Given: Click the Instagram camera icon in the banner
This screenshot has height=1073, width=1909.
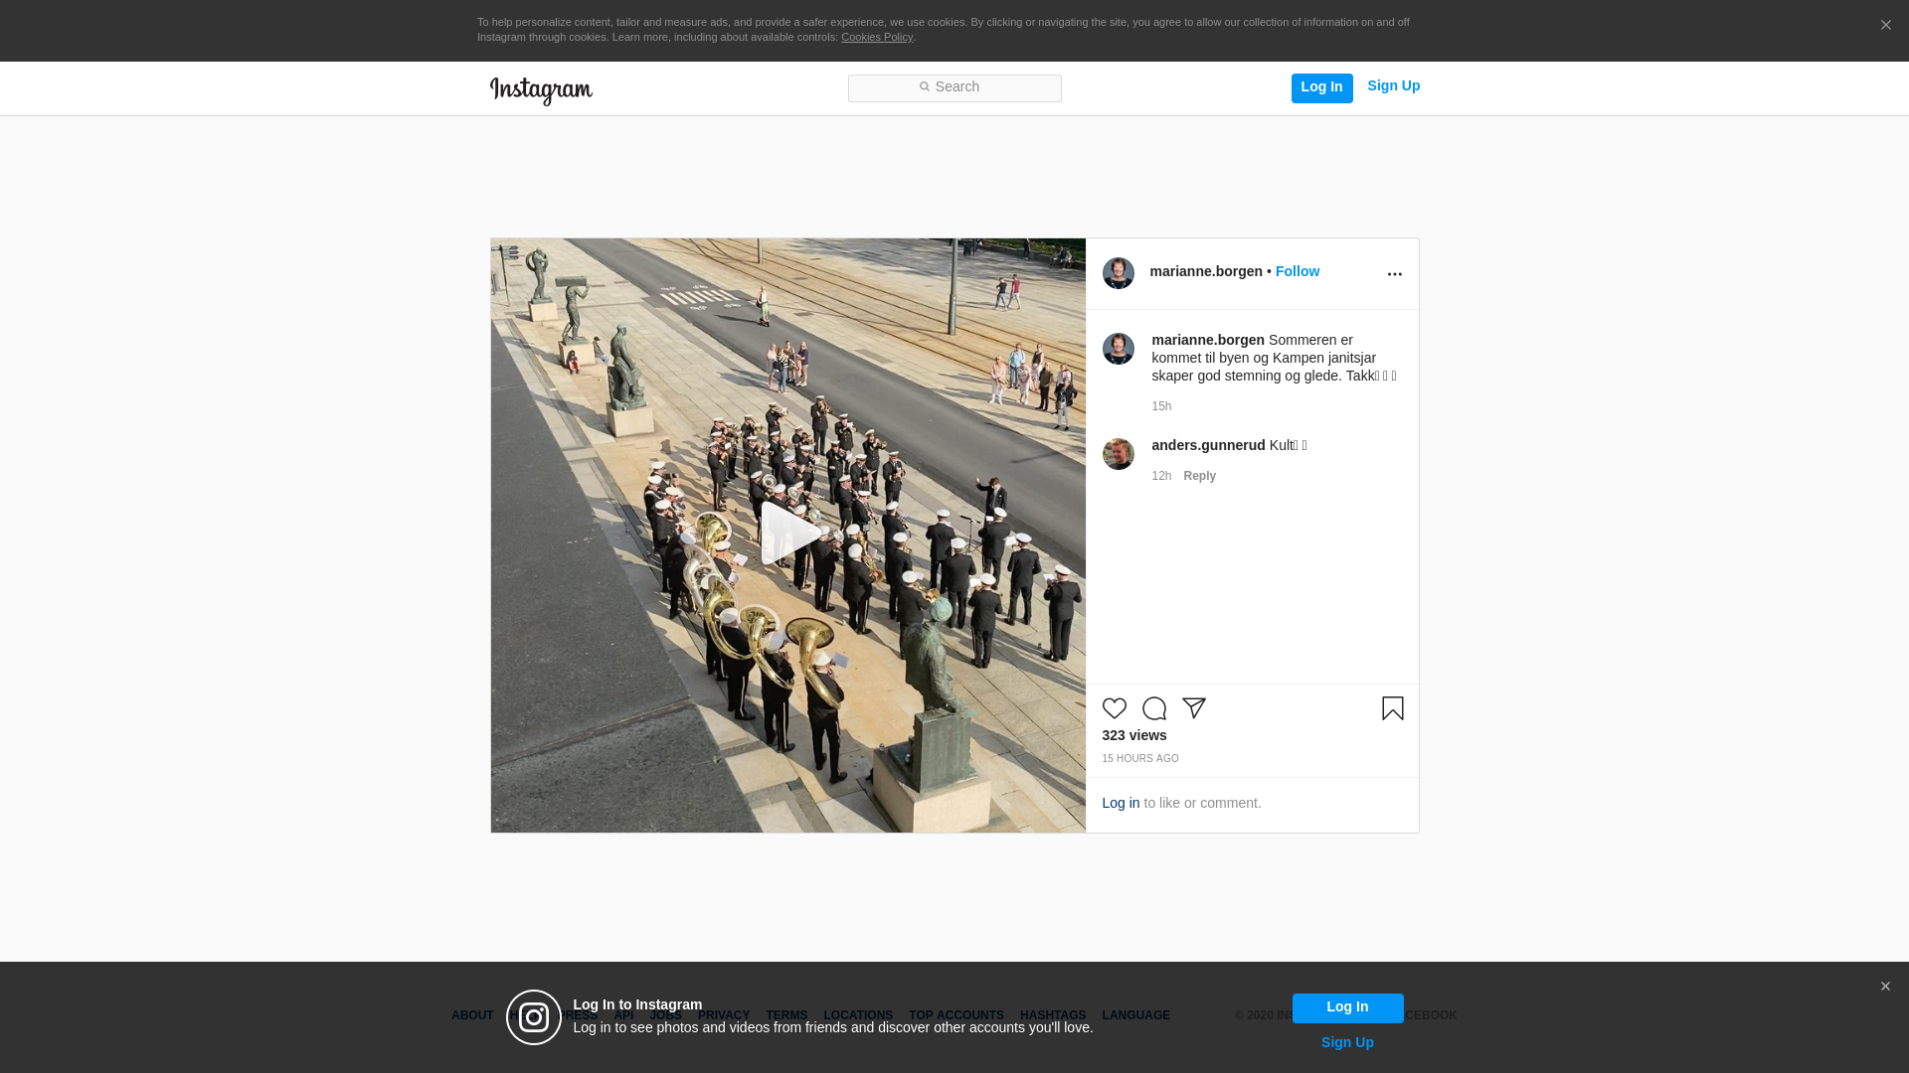Looking at the screenshot, I should click(534, 1017).
